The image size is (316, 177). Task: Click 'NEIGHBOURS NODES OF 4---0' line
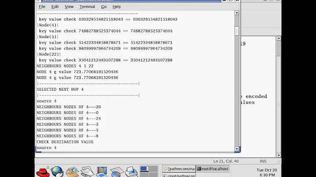point(68,113)
